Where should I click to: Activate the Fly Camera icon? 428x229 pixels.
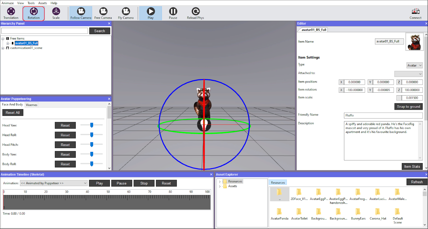tap(126, 13)
